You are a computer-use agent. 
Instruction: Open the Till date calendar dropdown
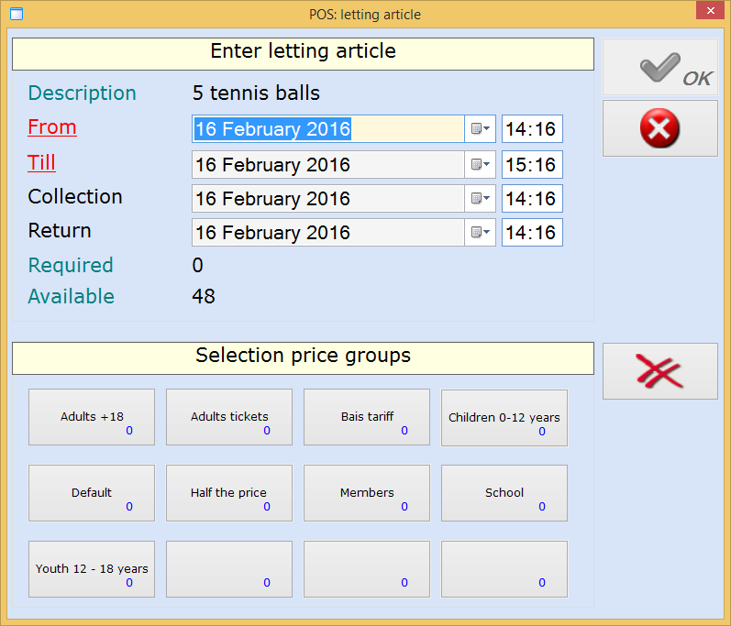(481, 165)
